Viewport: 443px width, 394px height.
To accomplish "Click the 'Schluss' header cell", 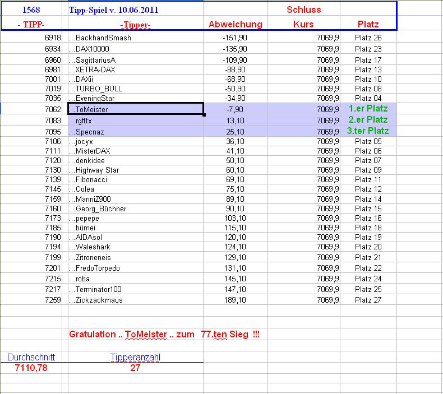I will pos(304,10).
